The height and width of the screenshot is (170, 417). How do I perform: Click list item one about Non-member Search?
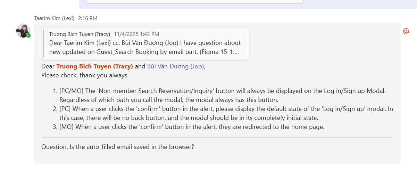(x=222, y=91)
